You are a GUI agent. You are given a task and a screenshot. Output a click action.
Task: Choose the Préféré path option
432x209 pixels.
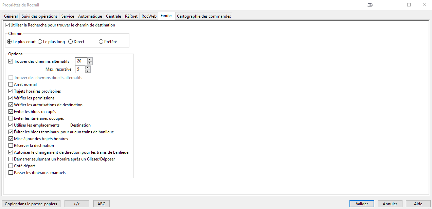pyautogui.click(x=101, y=42)
